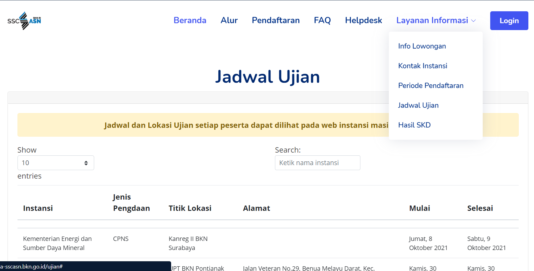534x271 pixels.
Task: Click the Jadwal Ujian page heading
Action: [267, 77]
